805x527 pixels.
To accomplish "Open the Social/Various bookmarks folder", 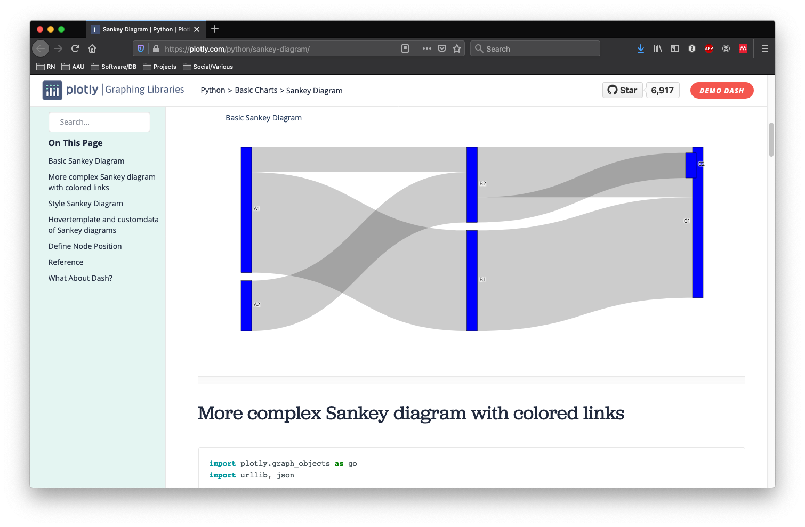I will pos(208,67).
